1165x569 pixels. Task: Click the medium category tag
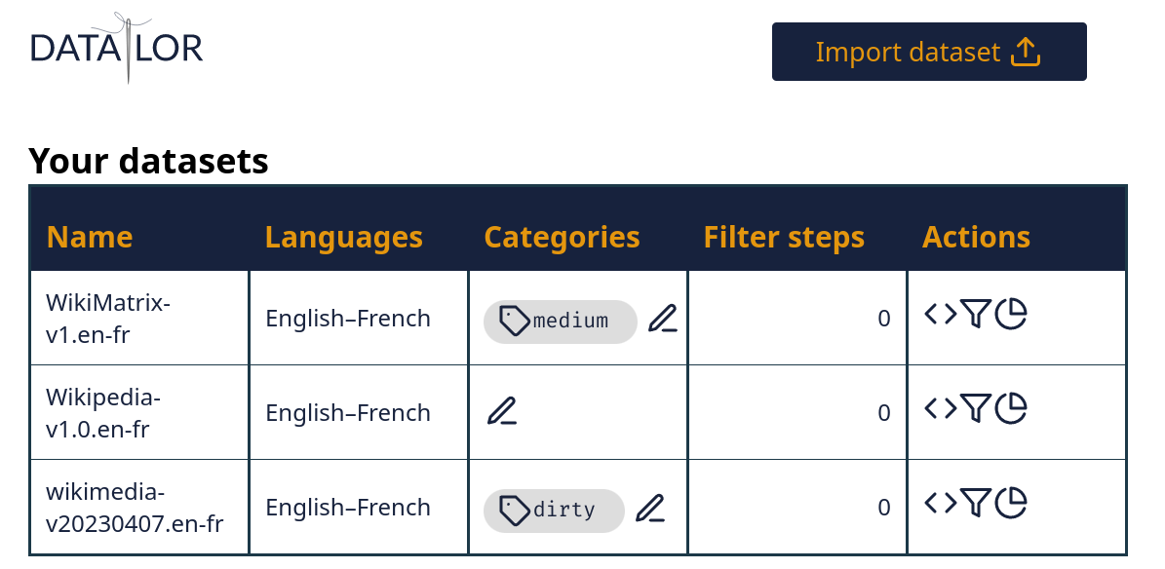click(x=560, y=321)
